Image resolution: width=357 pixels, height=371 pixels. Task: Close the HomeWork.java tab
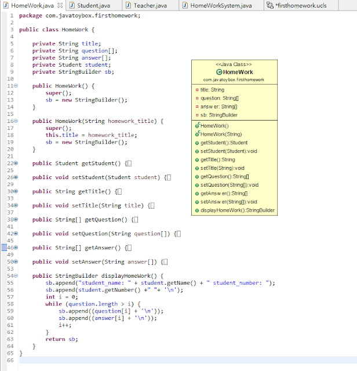tap(60, 5)
